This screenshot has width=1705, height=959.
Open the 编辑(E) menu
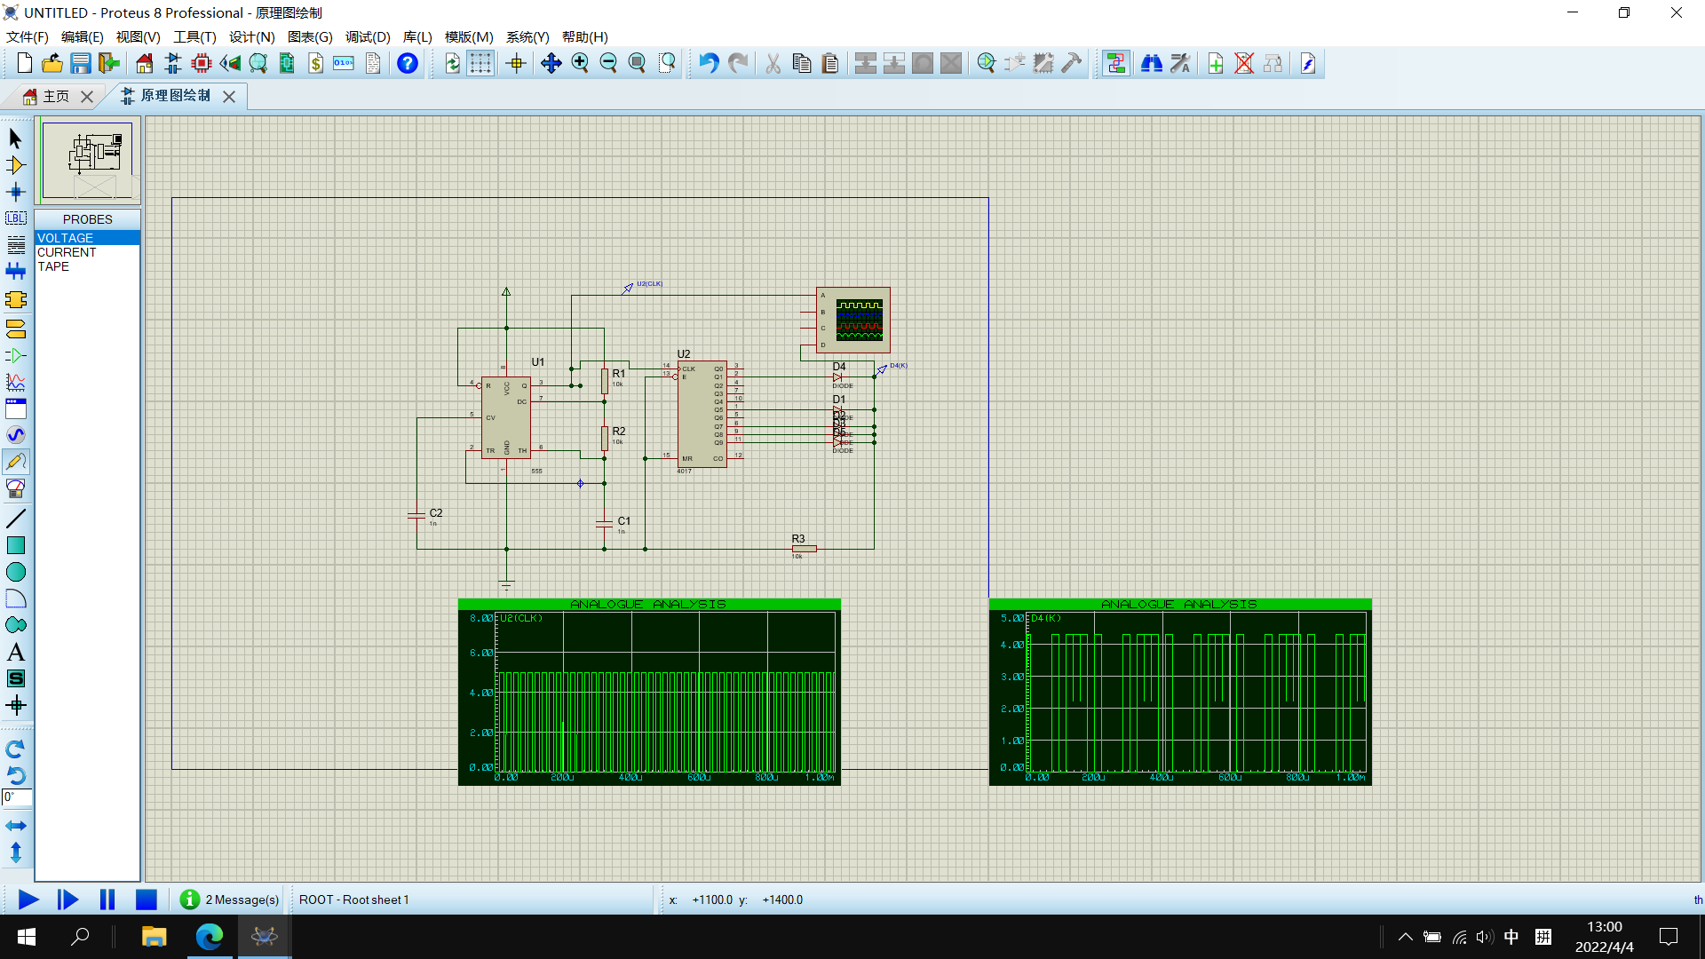(x=83, y=36)
